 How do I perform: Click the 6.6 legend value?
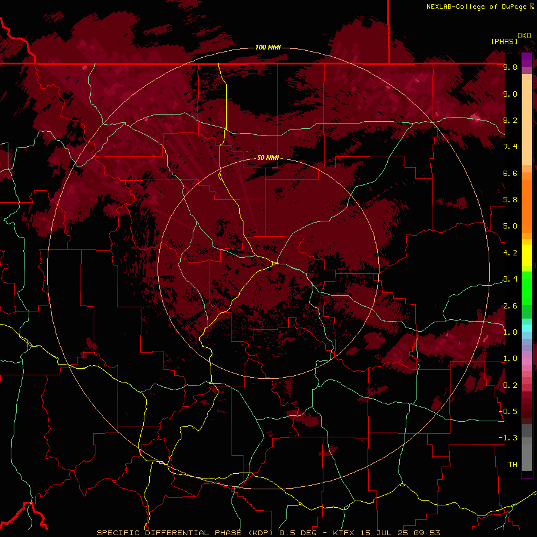pos(510,173)
